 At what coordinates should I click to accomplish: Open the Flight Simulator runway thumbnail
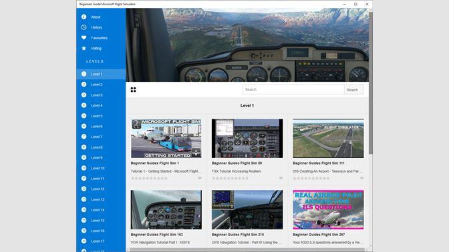coord(328,138)
